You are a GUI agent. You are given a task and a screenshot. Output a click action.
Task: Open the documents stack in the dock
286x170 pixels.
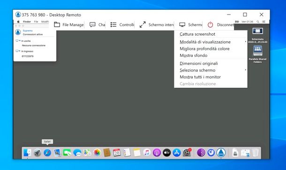235,153
